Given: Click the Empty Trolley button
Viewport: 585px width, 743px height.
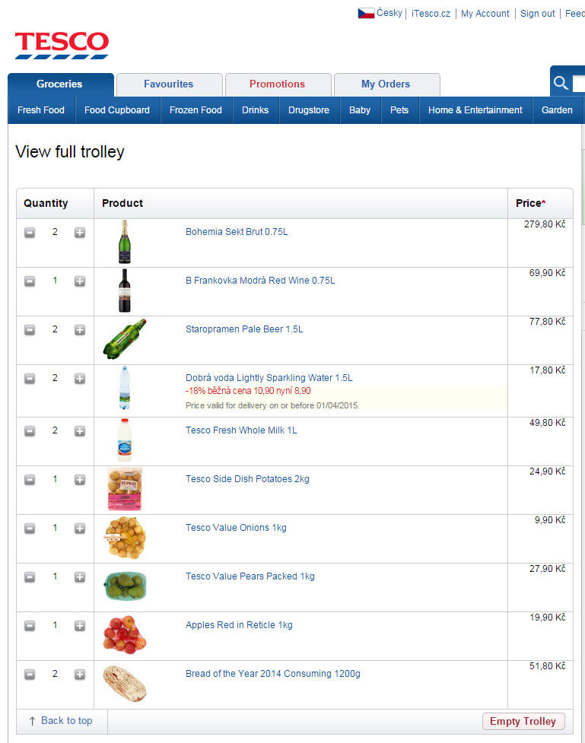Looking at the screenshot, I should click(523, 721).
